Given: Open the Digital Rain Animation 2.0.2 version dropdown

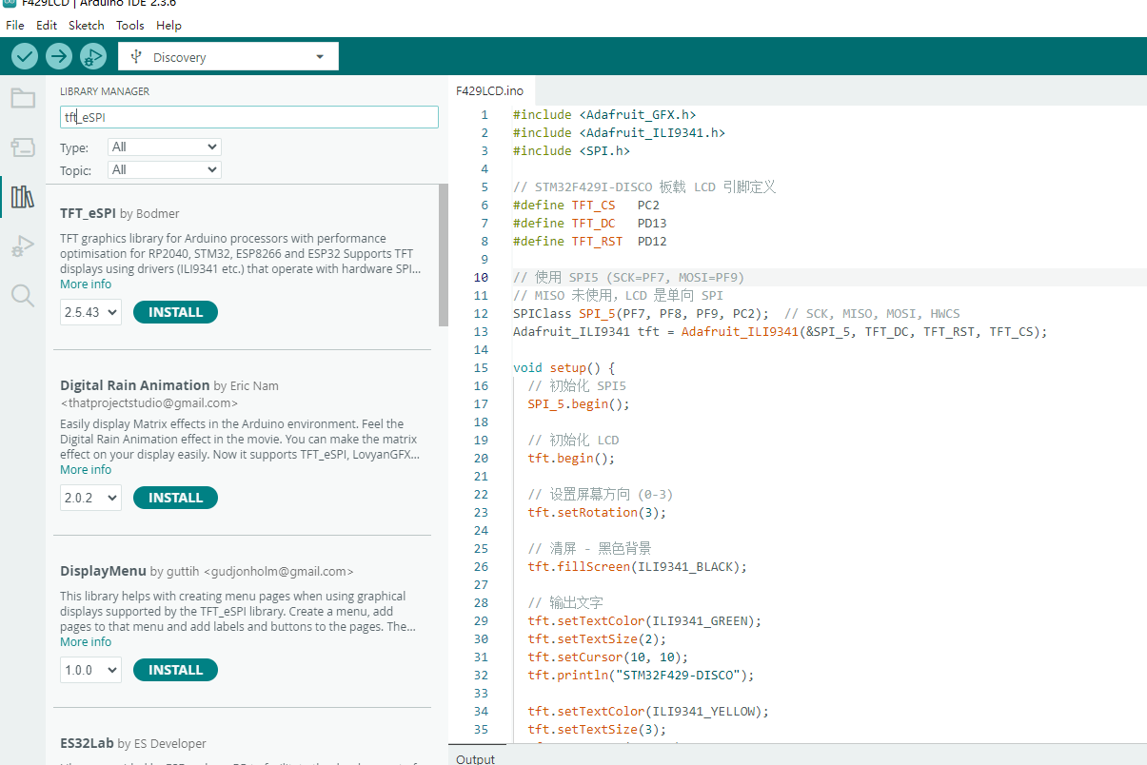Looking at the screenshot, I should 90,498.
